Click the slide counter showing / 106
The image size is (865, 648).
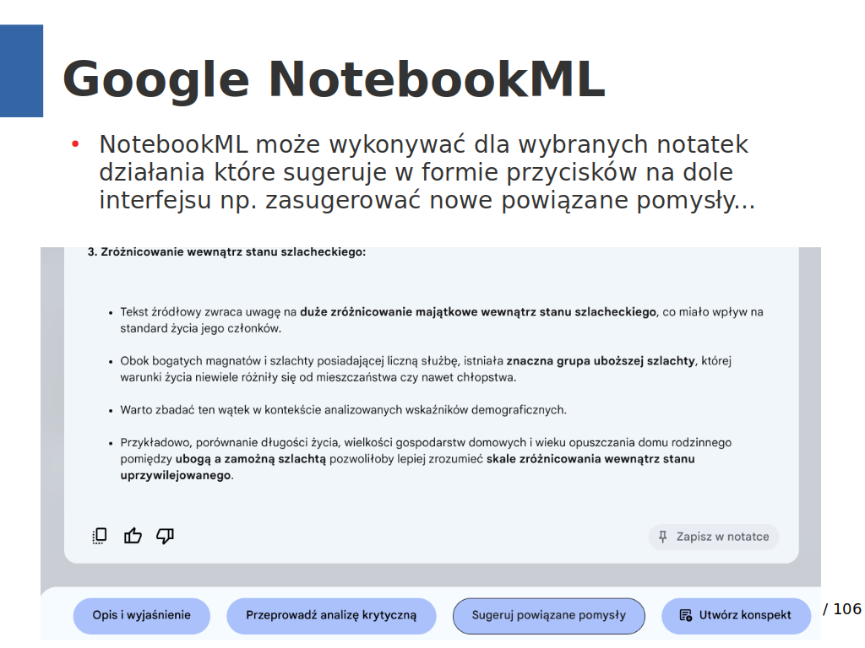click(x=841, y=609)
